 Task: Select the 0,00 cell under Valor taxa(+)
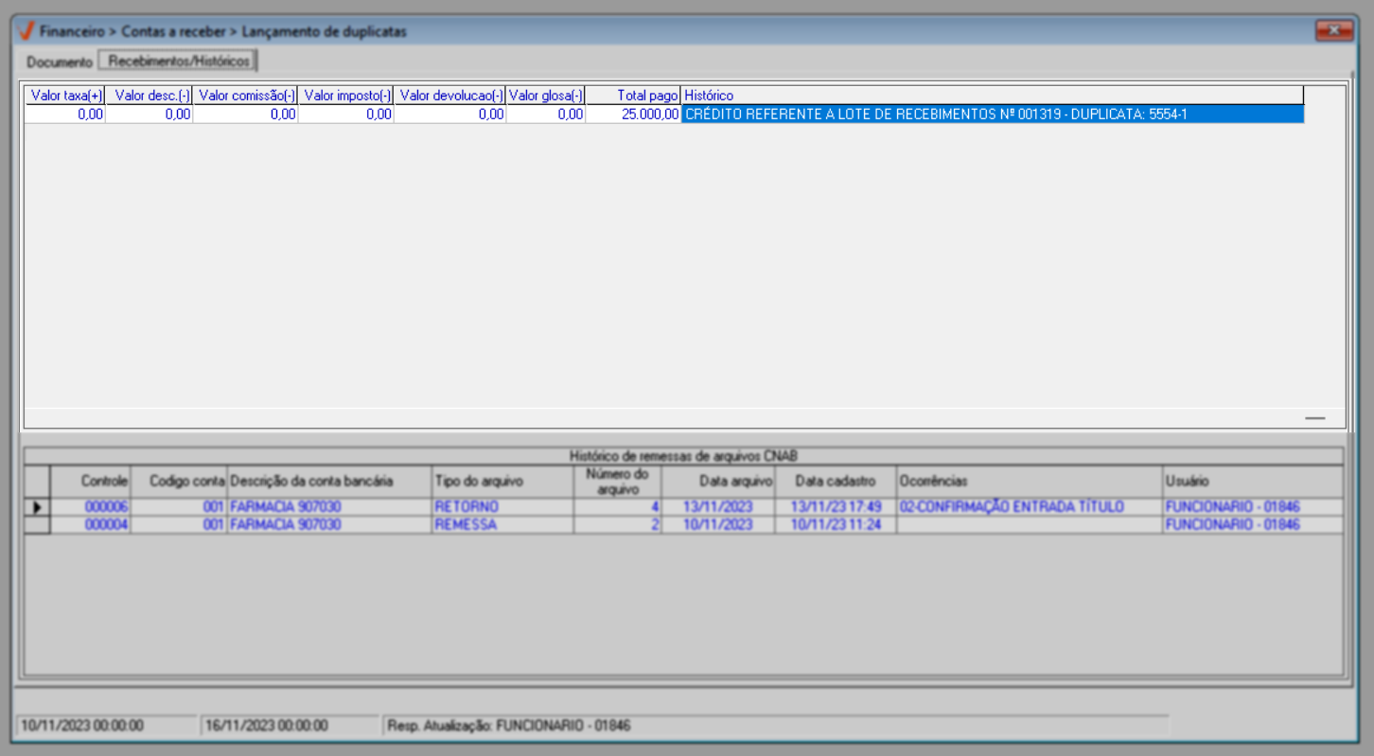tap(65, 114)
